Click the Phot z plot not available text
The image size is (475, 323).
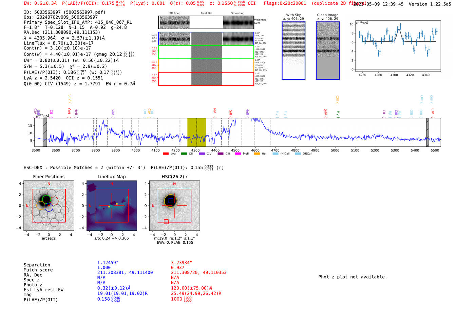click(353, 277)
